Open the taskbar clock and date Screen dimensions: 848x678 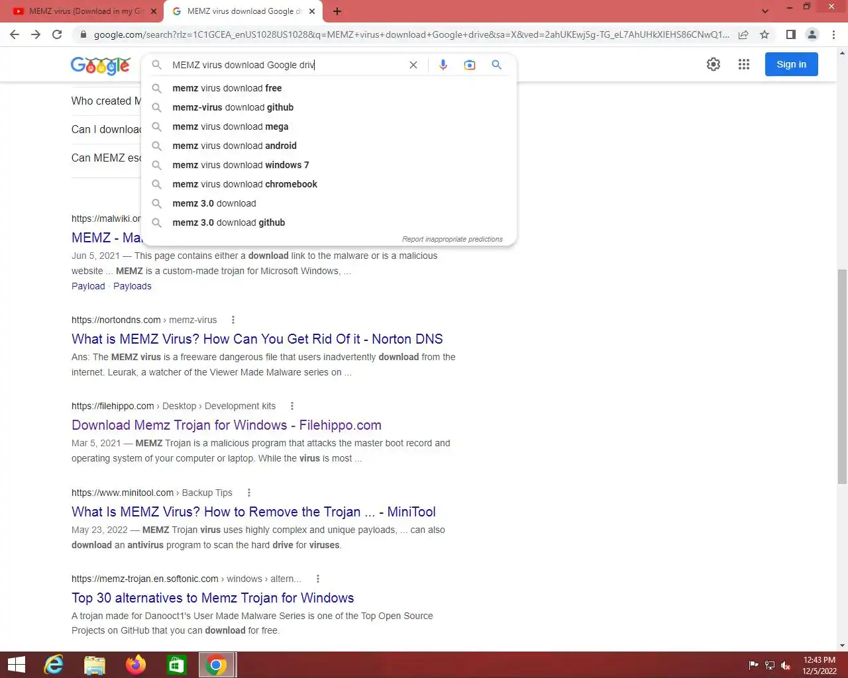click(x=820, y=665)
